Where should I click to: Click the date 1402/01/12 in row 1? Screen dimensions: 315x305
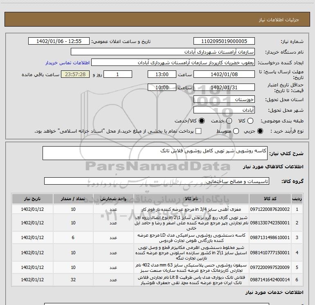(32, 209)
